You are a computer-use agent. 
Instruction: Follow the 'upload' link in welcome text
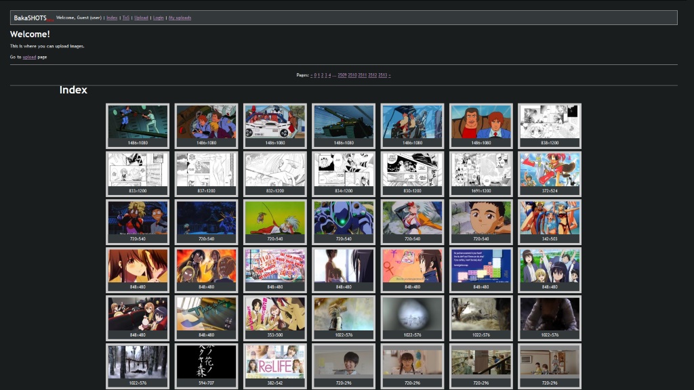point(29,57)
